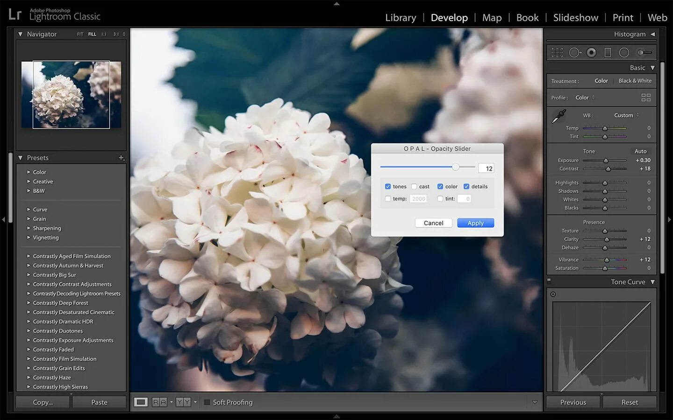Select the photo thumbnail in the Navigator
The height and width of the screenshot is (420, 673).
coord(70,94)
